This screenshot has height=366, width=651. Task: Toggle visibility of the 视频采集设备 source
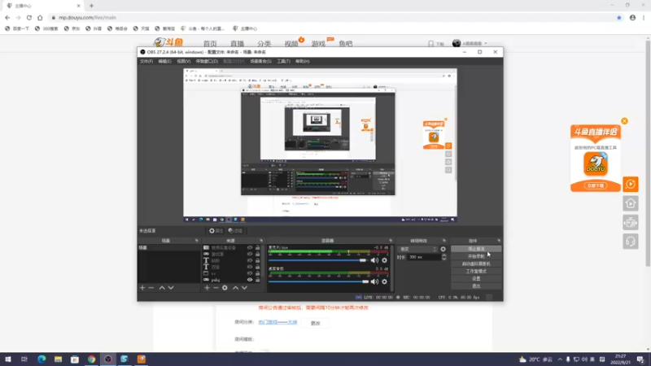coord(250,248)
